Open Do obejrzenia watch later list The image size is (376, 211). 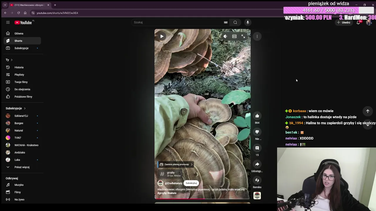22,89
